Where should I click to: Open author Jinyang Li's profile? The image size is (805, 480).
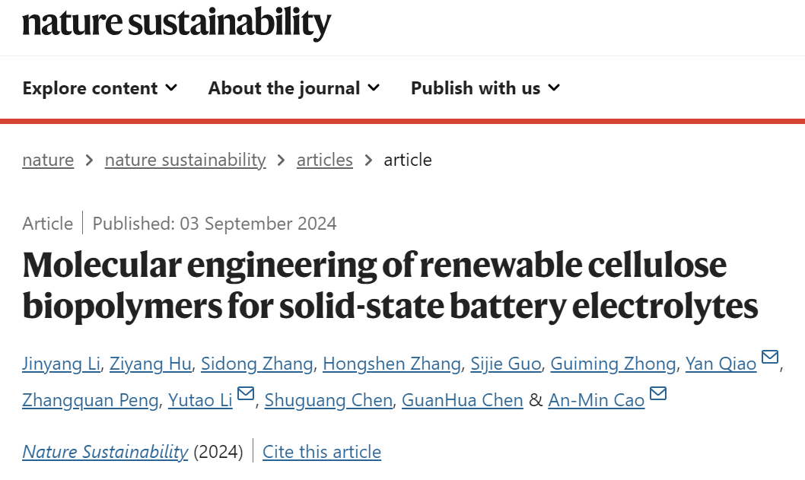point(61,364)
